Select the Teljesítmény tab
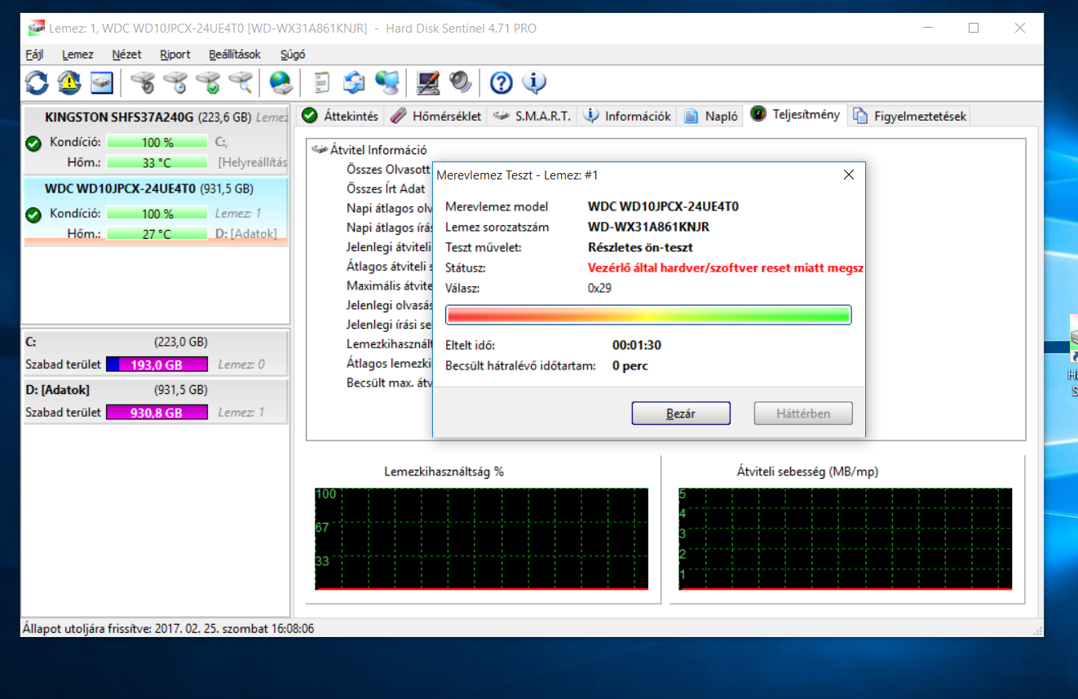The width and height of the screenshot is (1078, 699). [795, 114]
